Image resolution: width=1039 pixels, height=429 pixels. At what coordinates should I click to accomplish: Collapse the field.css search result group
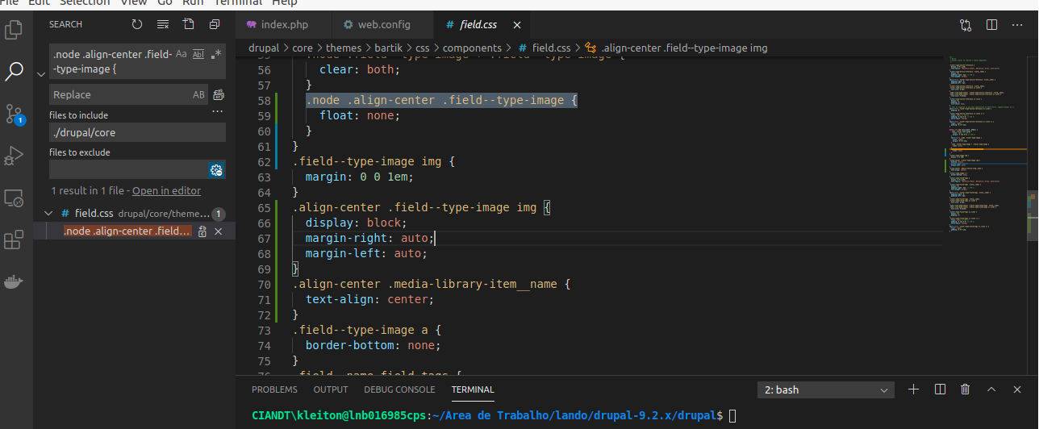point(48,214)
